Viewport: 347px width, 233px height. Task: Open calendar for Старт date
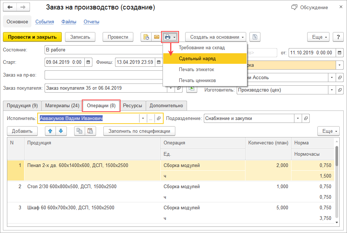click(x=88, y=62)
